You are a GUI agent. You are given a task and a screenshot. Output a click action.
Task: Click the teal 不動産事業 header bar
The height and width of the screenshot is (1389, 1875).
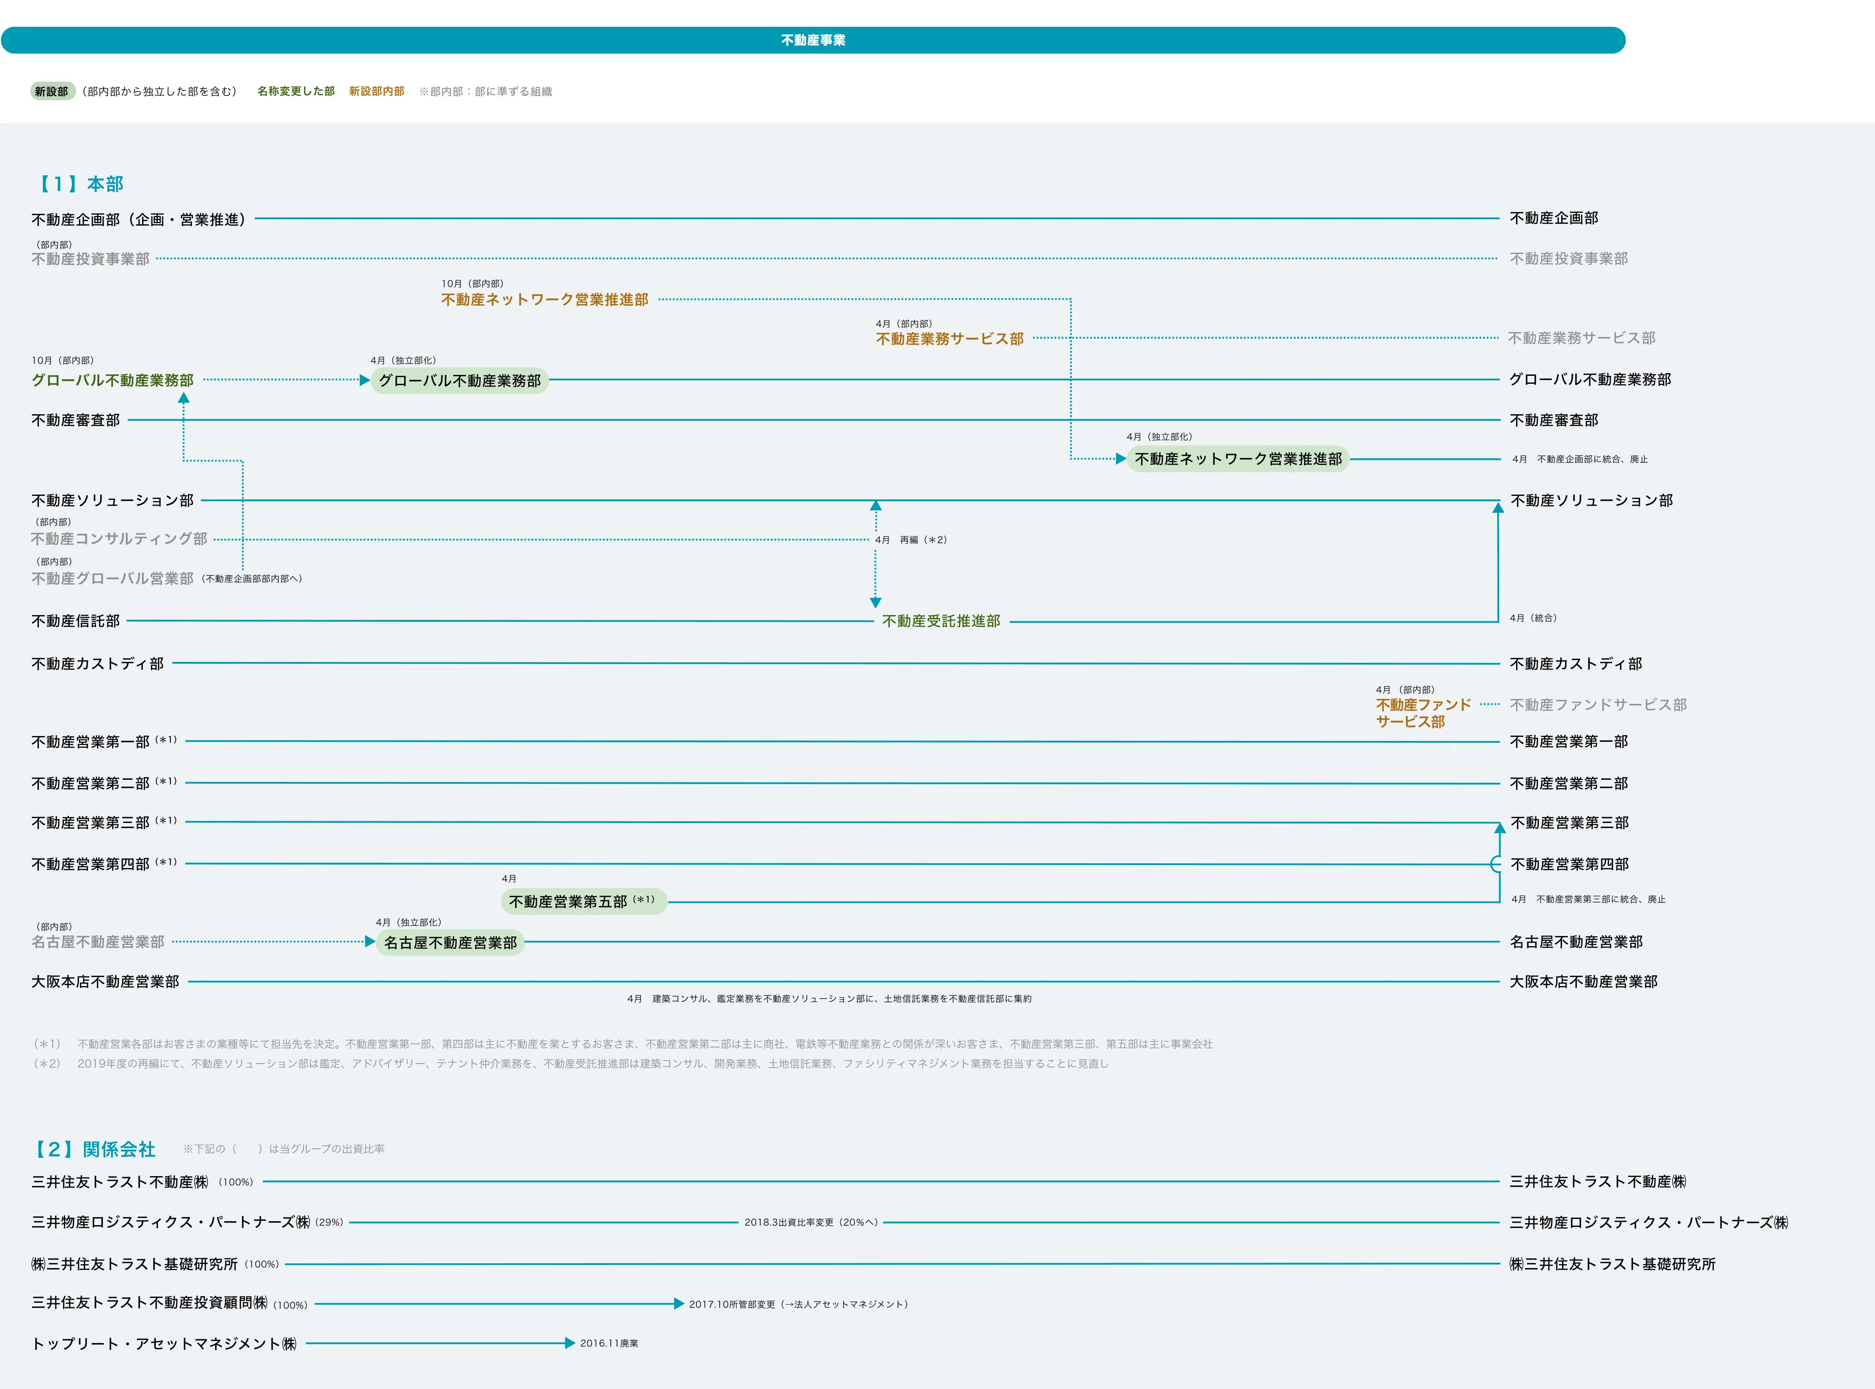(x=813, y=40)
